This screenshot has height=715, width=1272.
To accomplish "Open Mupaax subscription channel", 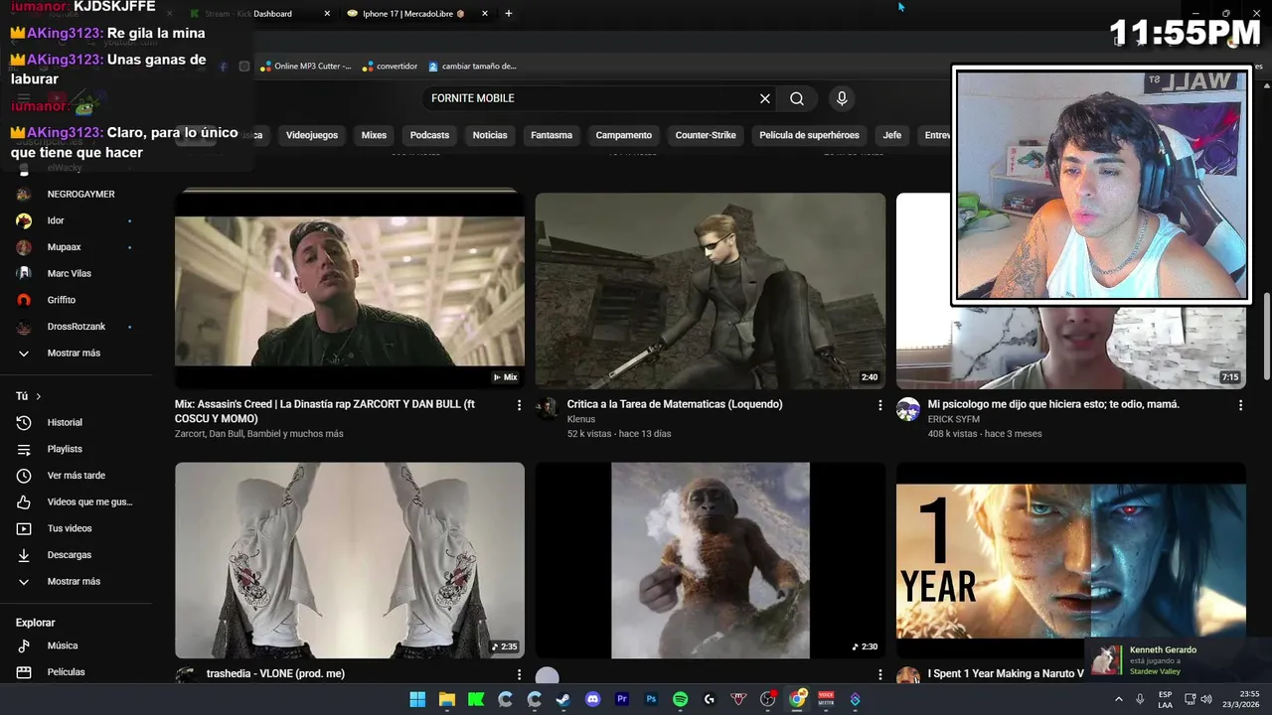I will coord(75,247).
